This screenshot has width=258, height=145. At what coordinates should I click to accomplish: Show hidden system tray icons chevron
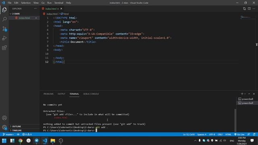coord(195,141)
